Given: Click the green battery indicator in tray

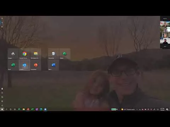Looking at the screenshot, I should tap(114, 109).
